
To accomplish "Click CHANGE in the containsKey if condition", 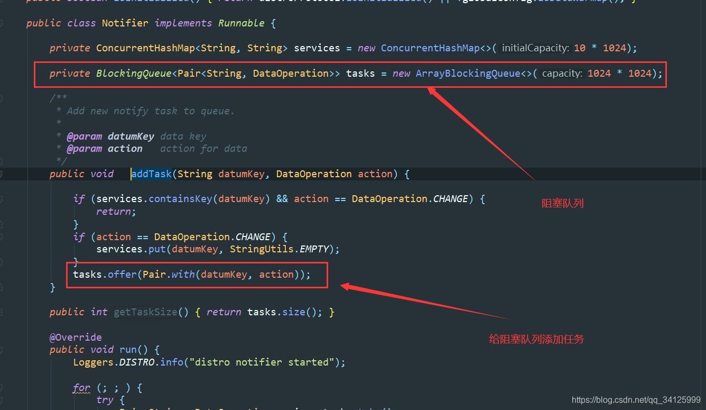I will 450,199.
